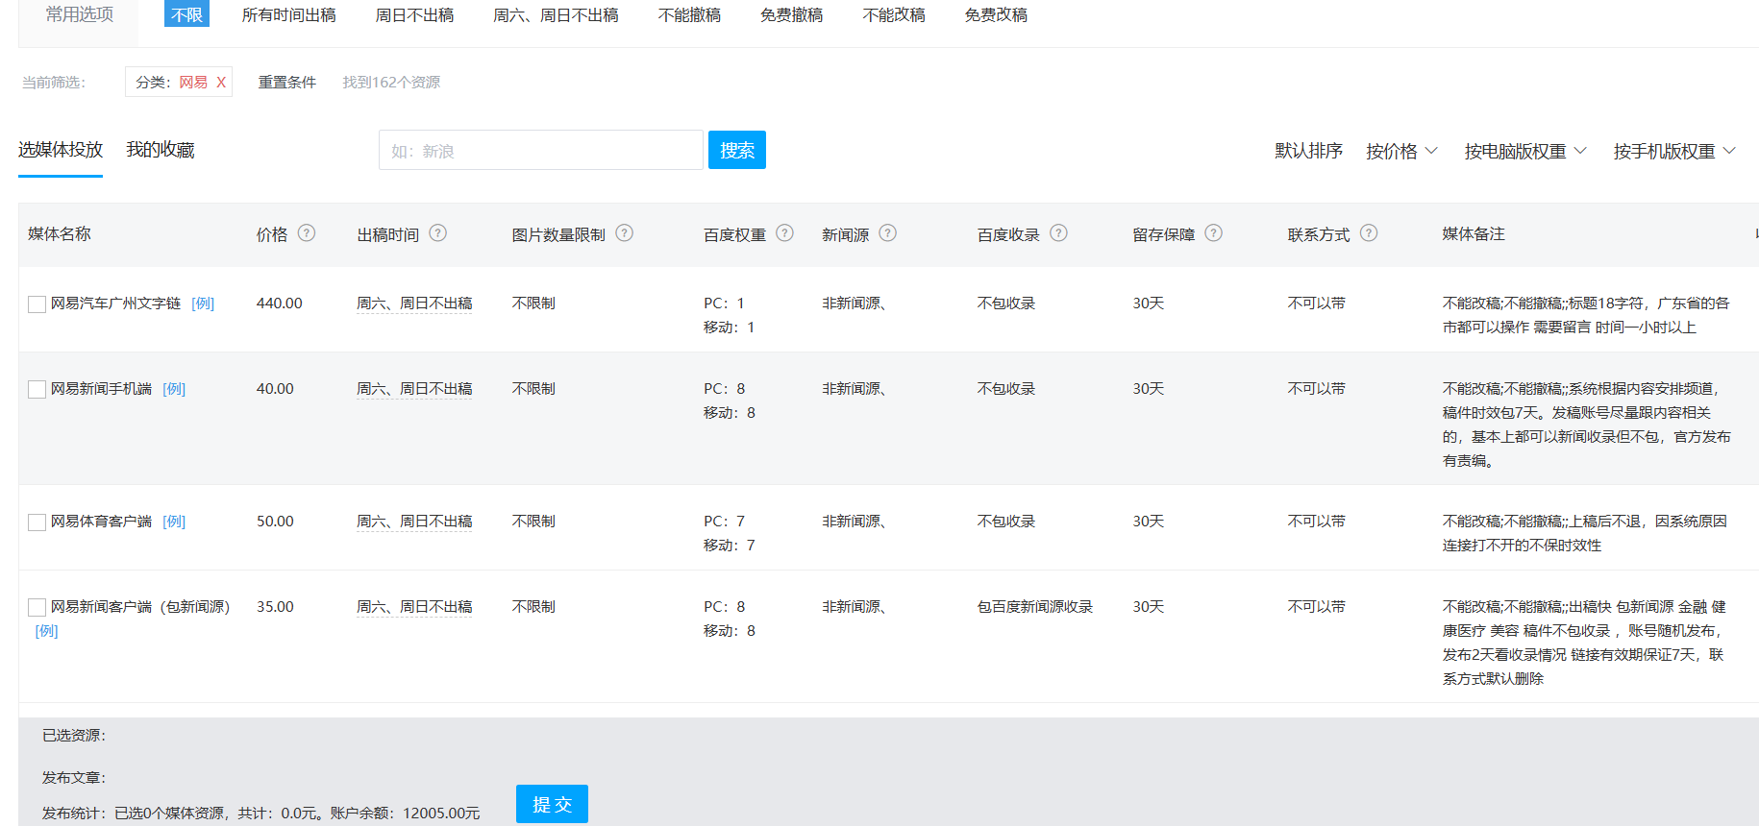Select the 免费撤稿 filter option
The width and height of the screenshot is (1759, 826).
coord(791,15)
